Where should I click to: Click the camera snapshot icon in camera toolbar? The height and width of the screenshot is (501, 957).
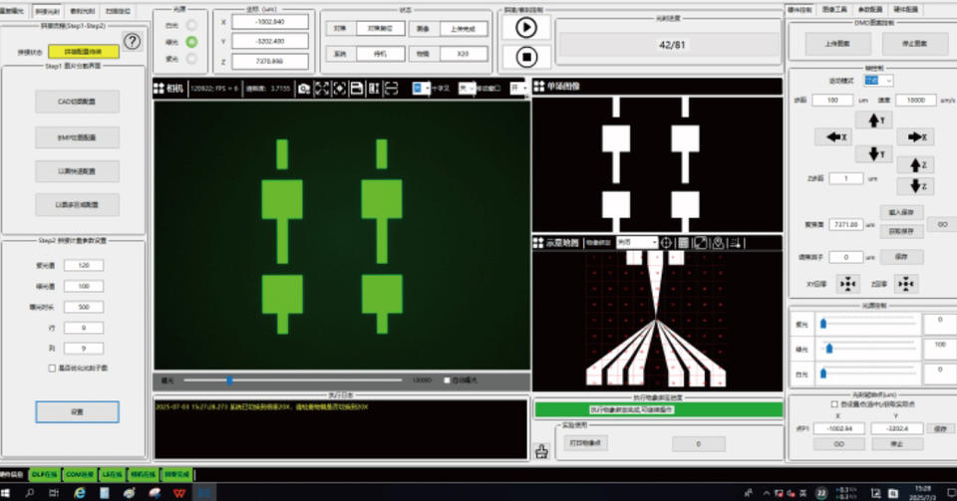[x=304, y=89]
